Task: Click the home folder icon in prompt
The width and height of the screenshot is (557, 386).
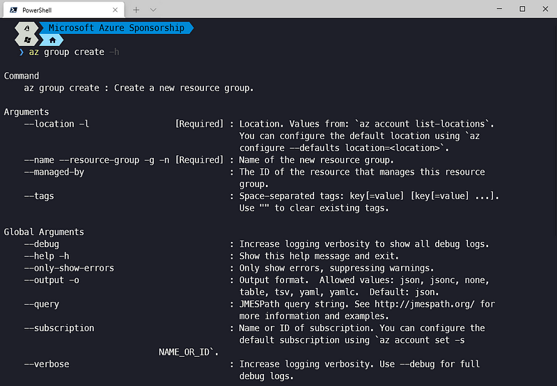Action: point(51,40)
